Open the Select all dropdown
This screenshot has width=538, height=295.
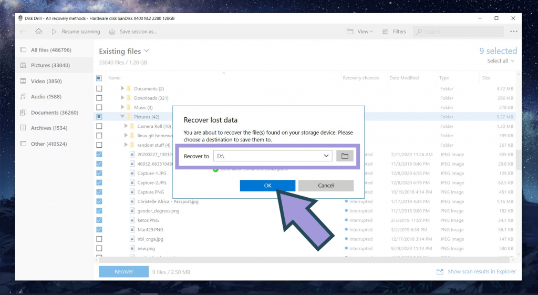point(501,61)
